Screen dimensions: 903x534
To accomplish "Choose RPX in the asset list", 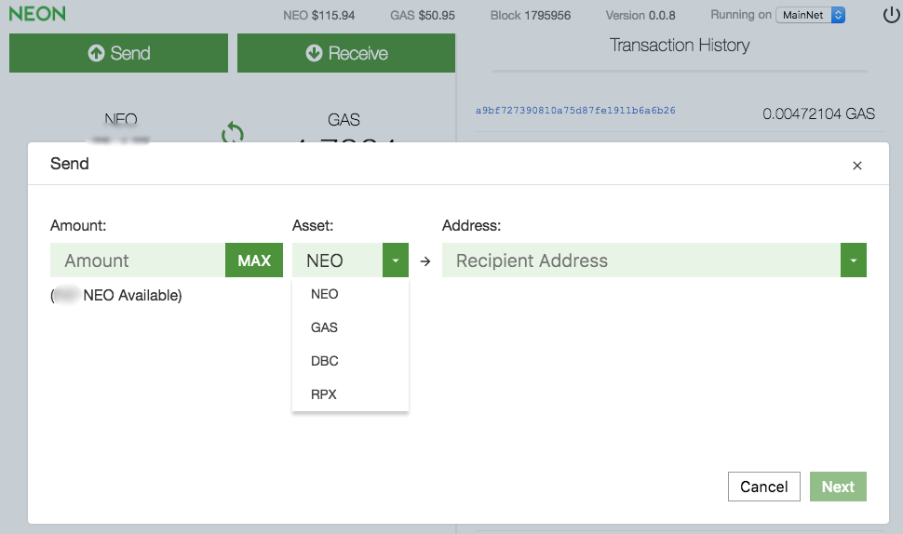I will coord(324,394).
